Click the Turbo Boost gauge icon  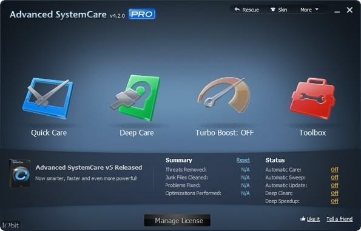[x=224, y=95]
